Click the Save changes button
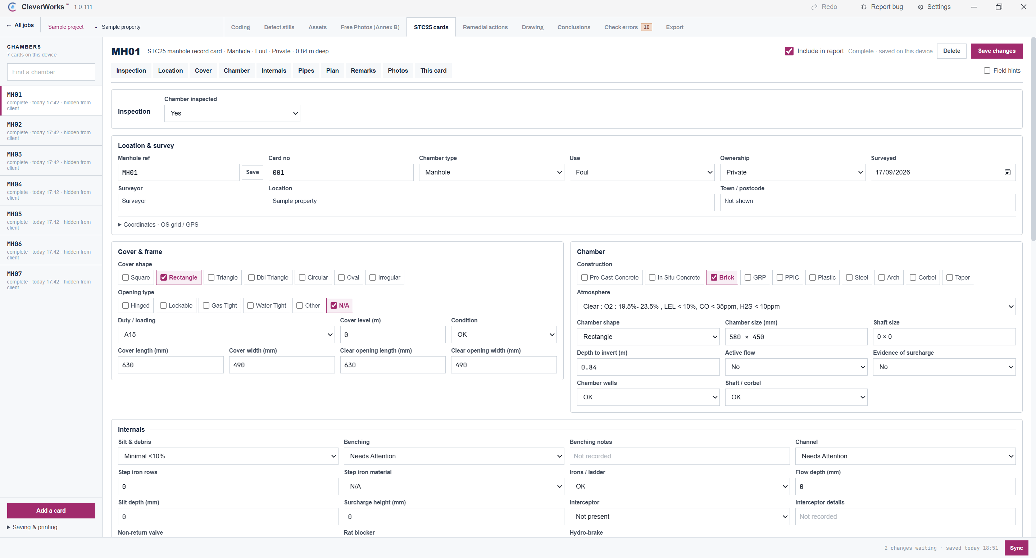The image size is (1036, 558). [x=996, y=51]
